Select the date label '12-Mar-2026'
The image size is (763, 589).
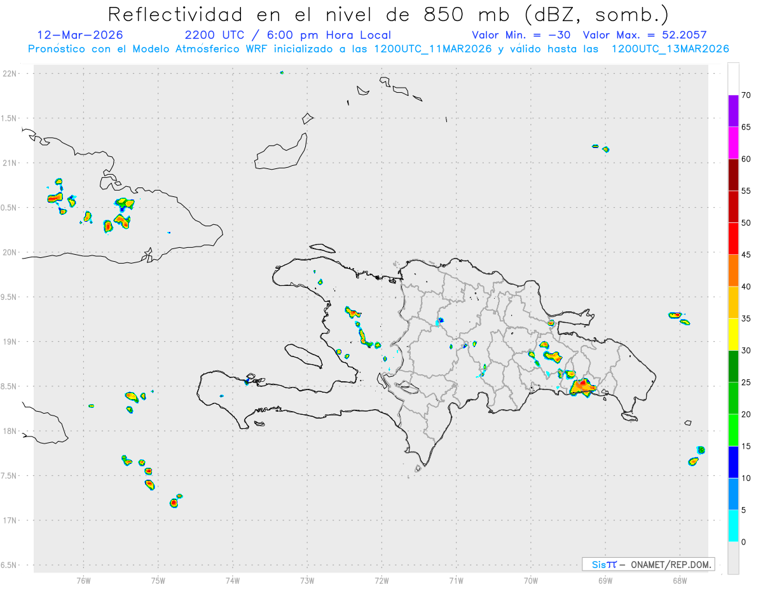coord(80,35)
